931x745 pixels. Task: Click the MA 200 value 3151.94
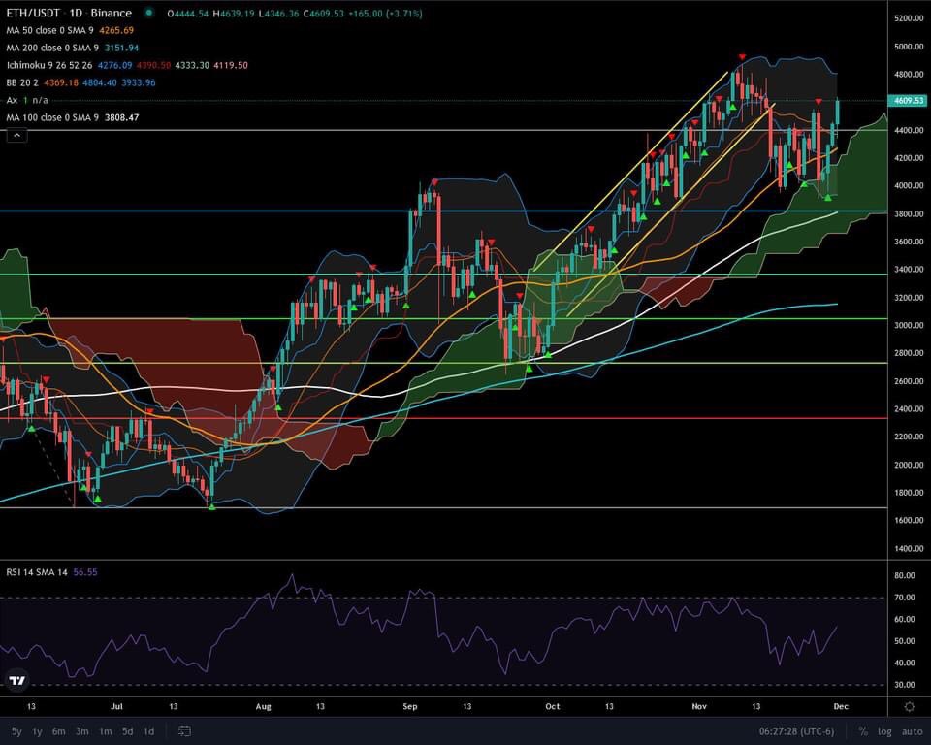click(x=122, y=48)
